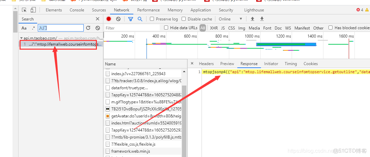Toggle match case Aa in Search
370x157 pixels.
(24, 28)
